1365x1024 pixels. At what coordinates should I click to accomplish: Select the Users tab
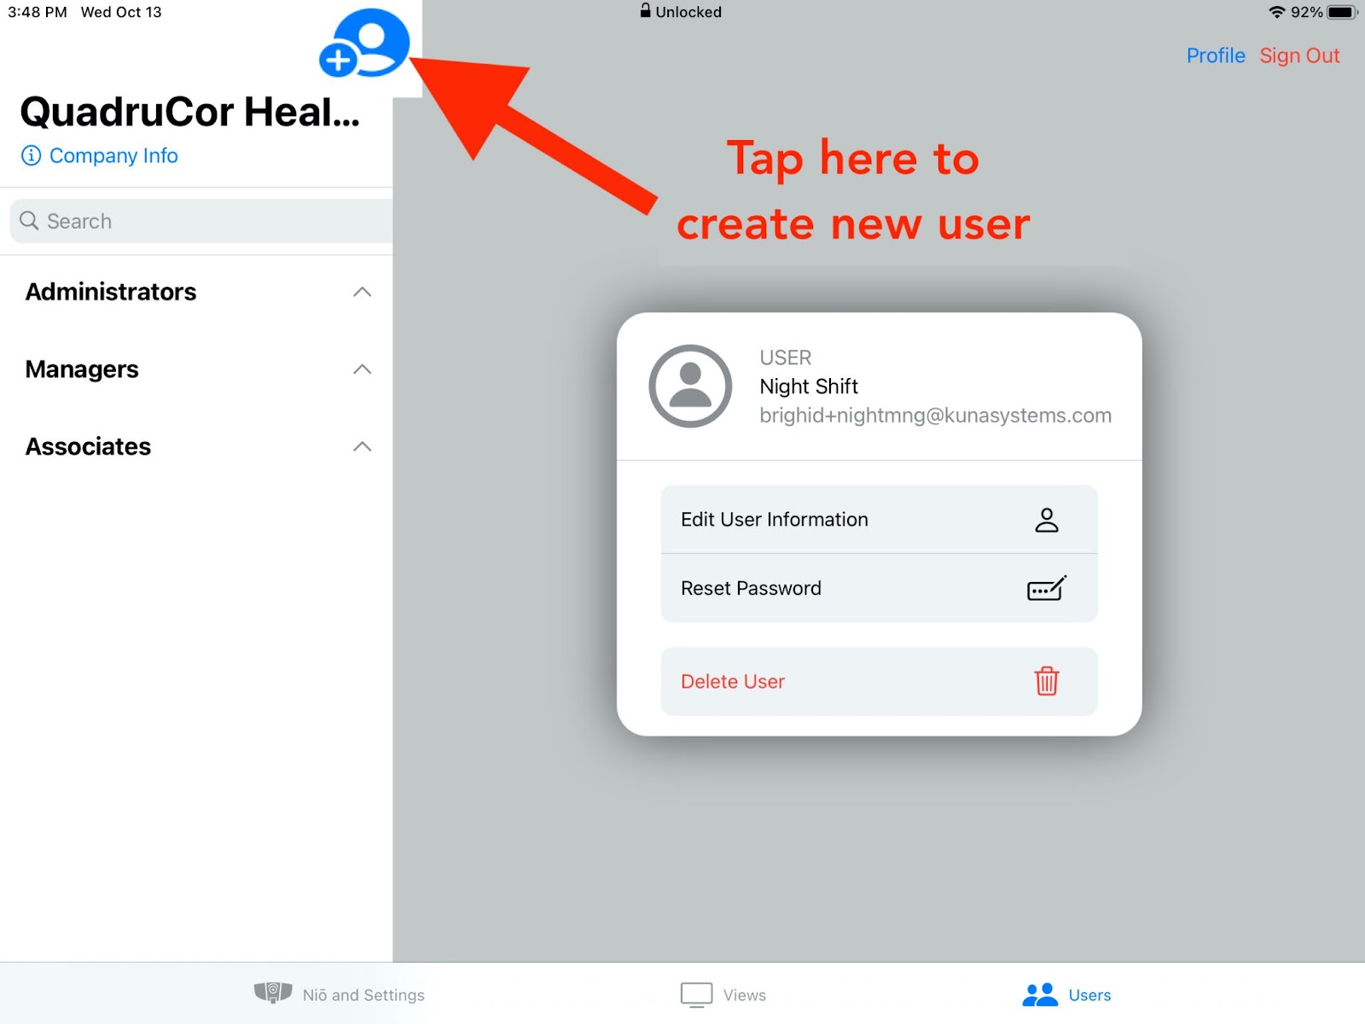(x=1066, y=994)
